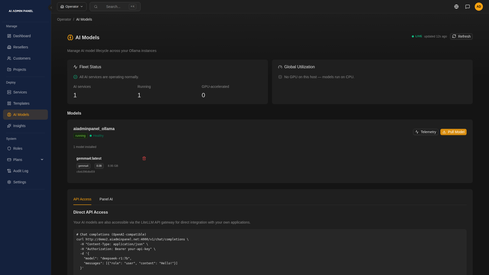Screen dimensions: 489x275
Task: Open Dashboard in the sidebar
Action: pos(25,36)
